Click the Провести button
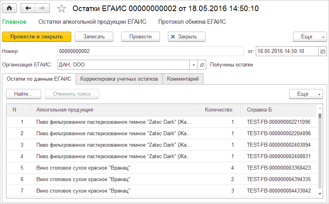Image resolution: width=329 pixels, height=204 pixels. coord(141,37)
